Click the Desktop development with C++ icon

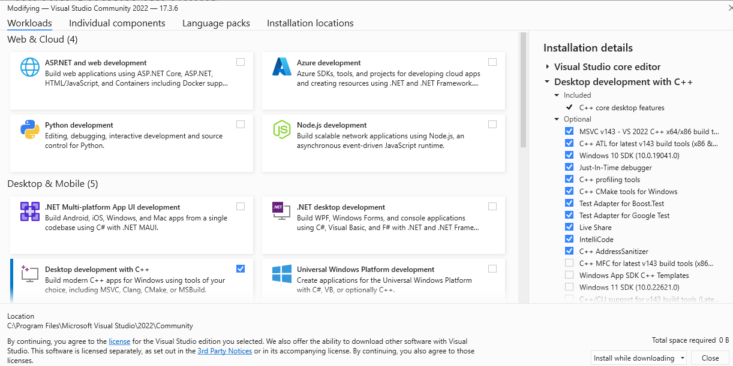click(x=30, y=274)
